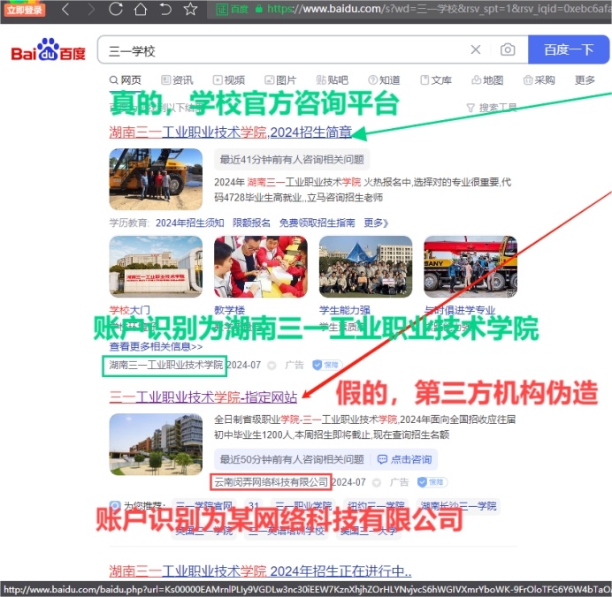Select the 网页 tab
The width and height of the screenshot is (612, 597).
[x=126, y=80]
